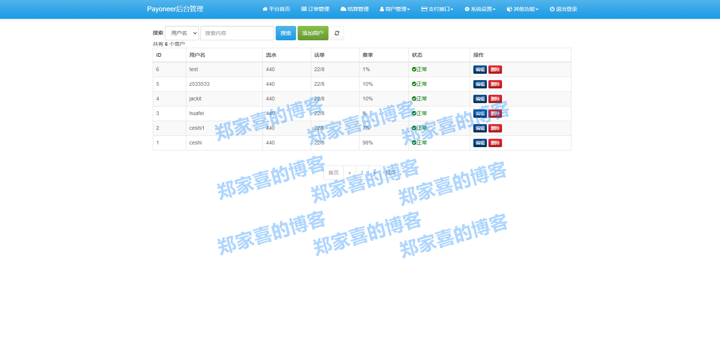This screenshot has height=351, width=720.
Task: Go to 尾页 in pagination
Action: tap(391, 173)
